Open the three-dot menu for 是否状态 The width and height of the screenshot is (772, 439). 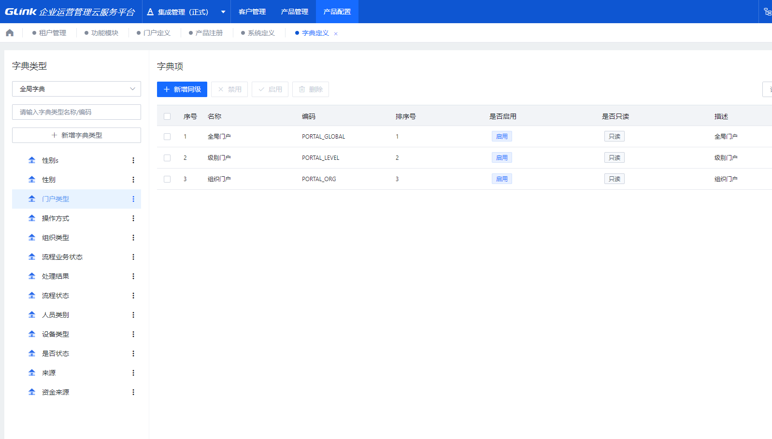click(x=133, y=354)
